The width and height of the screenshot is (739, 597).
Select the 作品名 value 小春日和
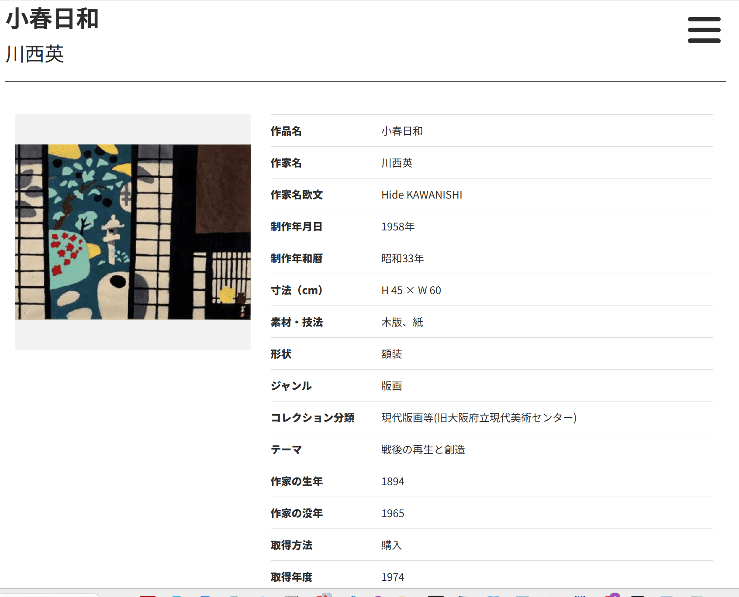pos(402,131)
